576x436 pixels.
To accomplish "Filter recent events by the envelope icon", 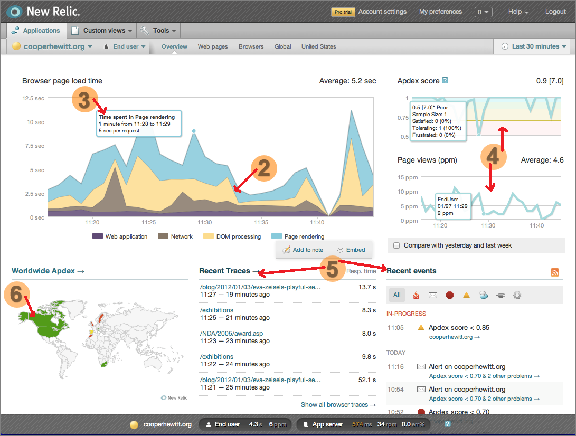I will pyautogui.click(x=433, y=295).
